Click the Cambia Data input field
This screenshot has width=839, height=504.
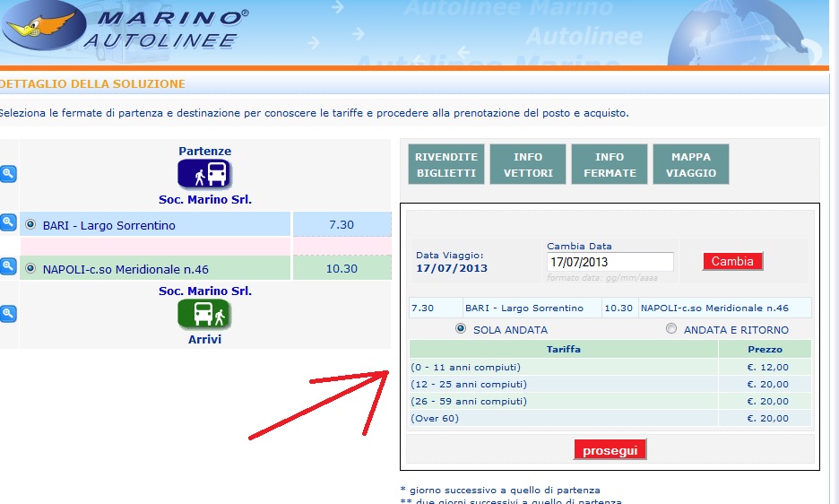[610, 262]
